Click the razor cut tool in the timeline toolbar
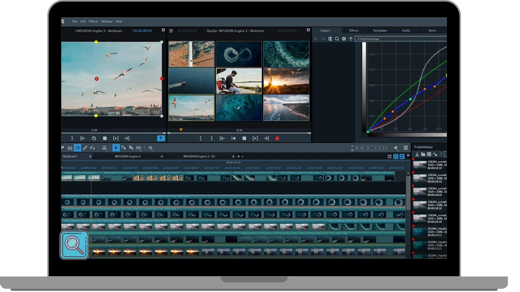The image size is (520, 292). (150, 148)
